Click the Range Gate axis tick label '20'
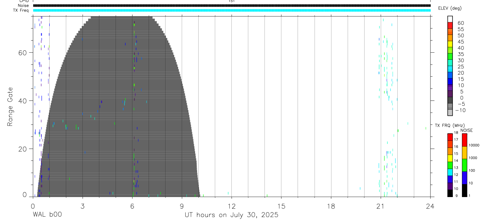This screenshot has width=484, height=223. click(23, 149)
